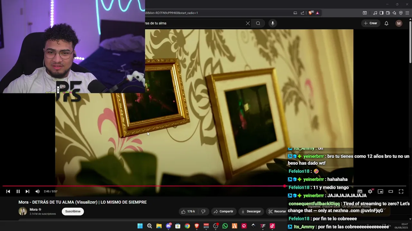Open the Brave Wallet icon
Image resolution: width=412 pixels, height=231 pixels.
point(388,13)
